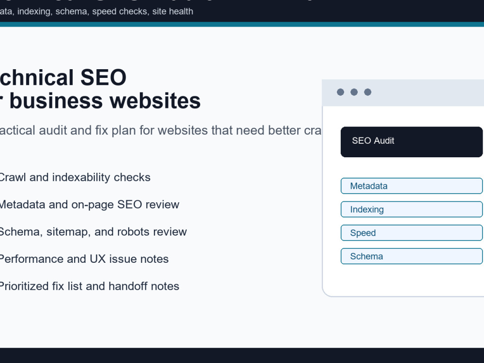This screenshot has height=363, width=484.
Task: Select the Speed pill
Action: click(x=412, y=233)
